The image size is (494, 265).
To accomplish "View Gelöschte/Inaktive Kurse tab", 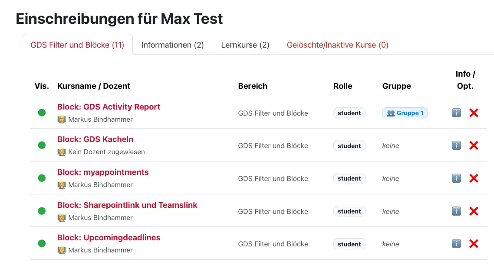I will 338,45.
